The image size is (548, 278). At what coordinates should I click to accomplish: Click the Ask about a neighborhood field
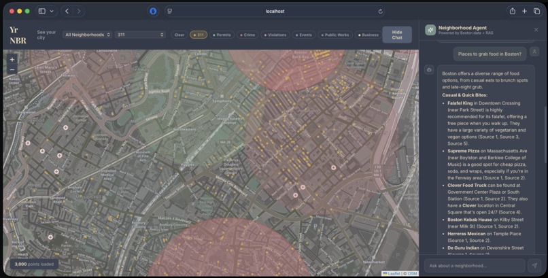point(475,266)
